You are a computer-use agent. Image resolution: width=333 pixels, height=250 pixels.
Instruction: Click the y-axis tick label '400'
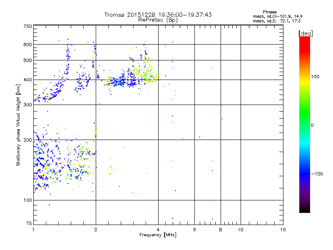coord(27,80)
